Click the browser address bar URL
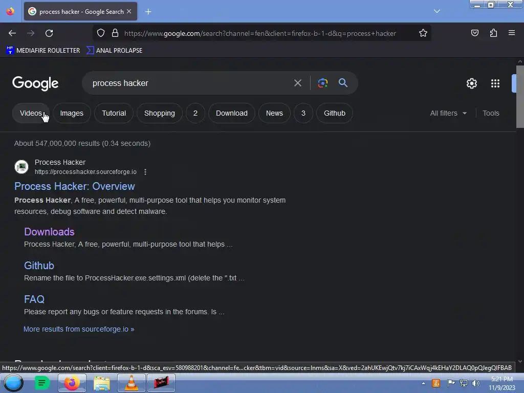 [260, 33]
